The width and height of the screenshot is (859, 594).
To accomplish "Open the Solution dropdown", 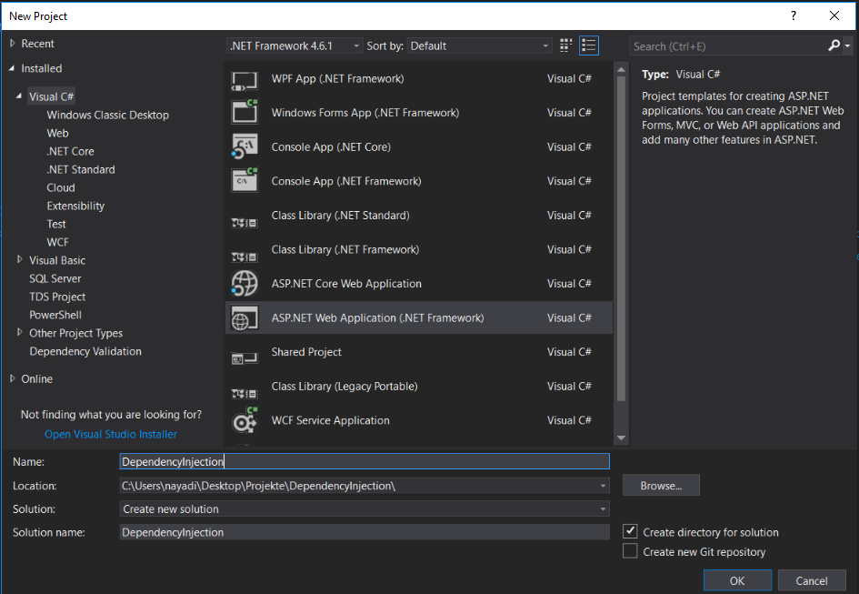I will 364,509.
